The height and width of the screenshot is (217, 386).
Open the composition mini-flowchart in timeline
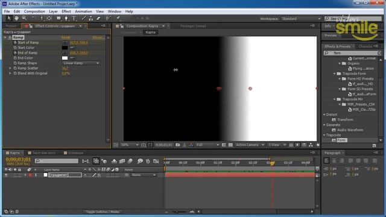[86, 161]
